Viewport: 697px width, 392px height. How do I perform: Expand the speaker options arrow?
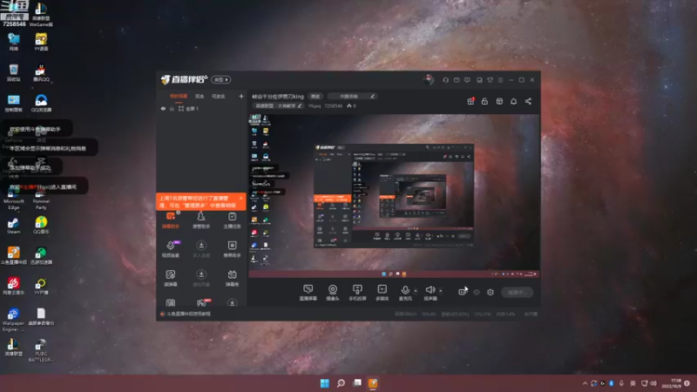[441, 291]
